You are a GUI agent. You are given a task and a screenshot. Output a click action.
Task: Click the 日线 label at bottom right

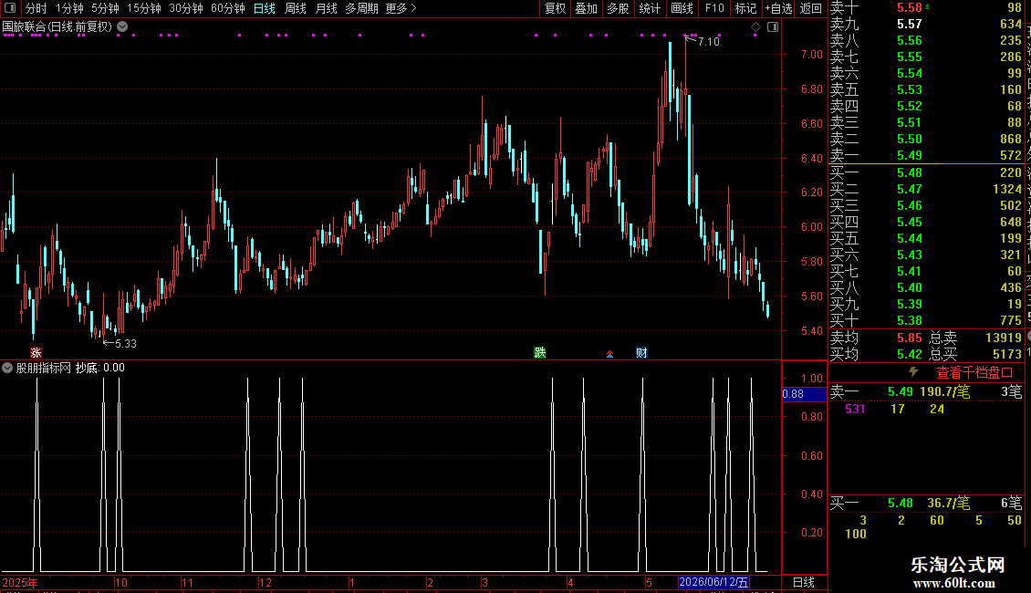(804, 582)
